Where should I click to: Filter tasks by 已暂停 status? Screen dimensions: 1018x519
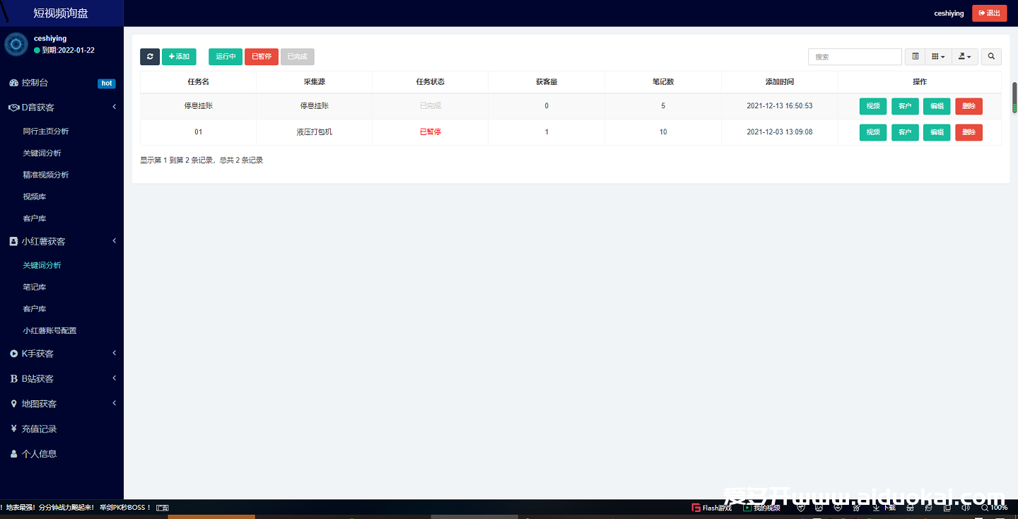click(262, 57)
